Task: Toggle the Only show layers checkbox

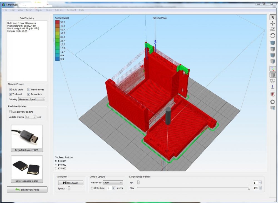Action: click(92, 188)
